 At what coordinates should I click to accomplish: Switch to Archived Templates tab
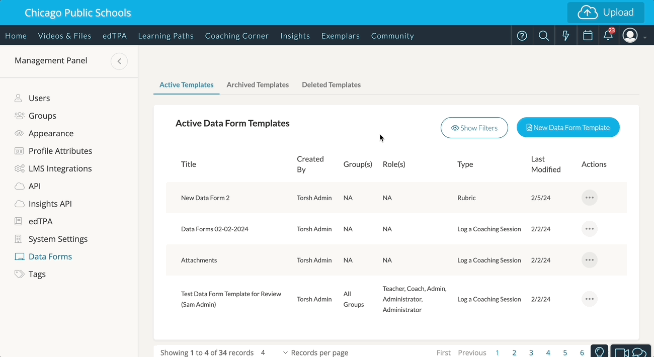pos(258,84)
